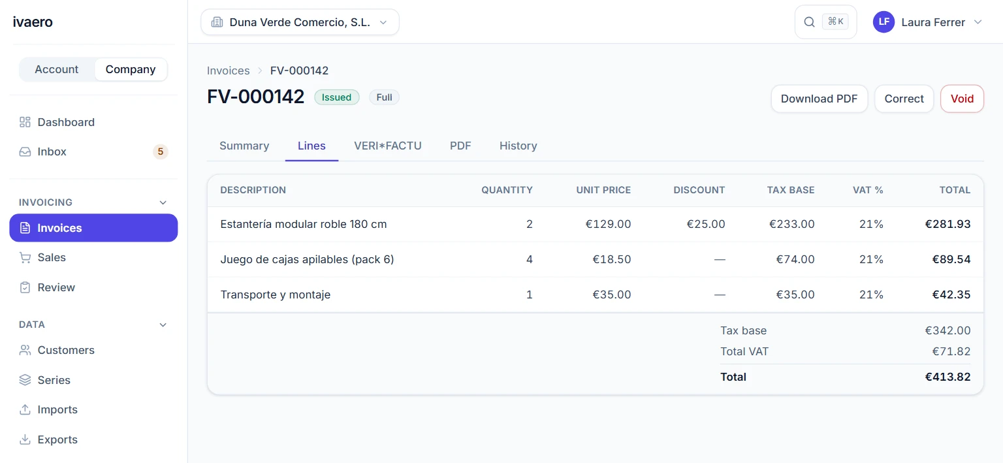
Task: Select the Company scope toggle
Action: click(x=131, y=69)
